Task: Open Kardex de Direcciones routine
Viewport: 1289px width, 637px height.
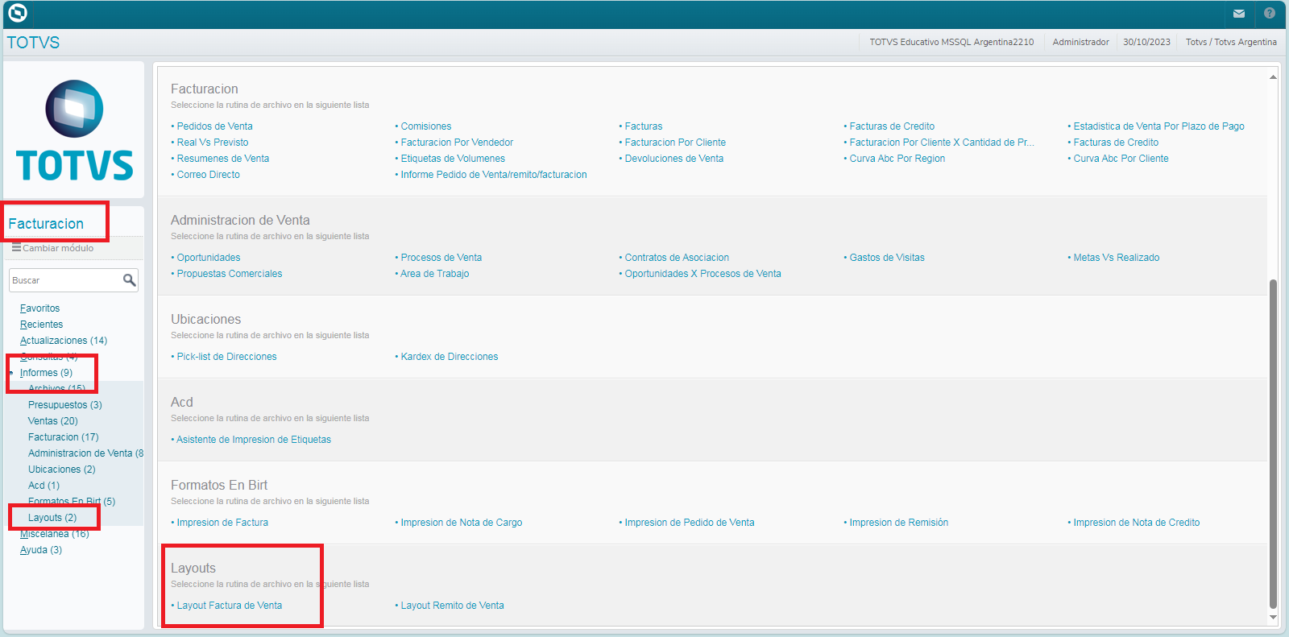Action: 450,357
